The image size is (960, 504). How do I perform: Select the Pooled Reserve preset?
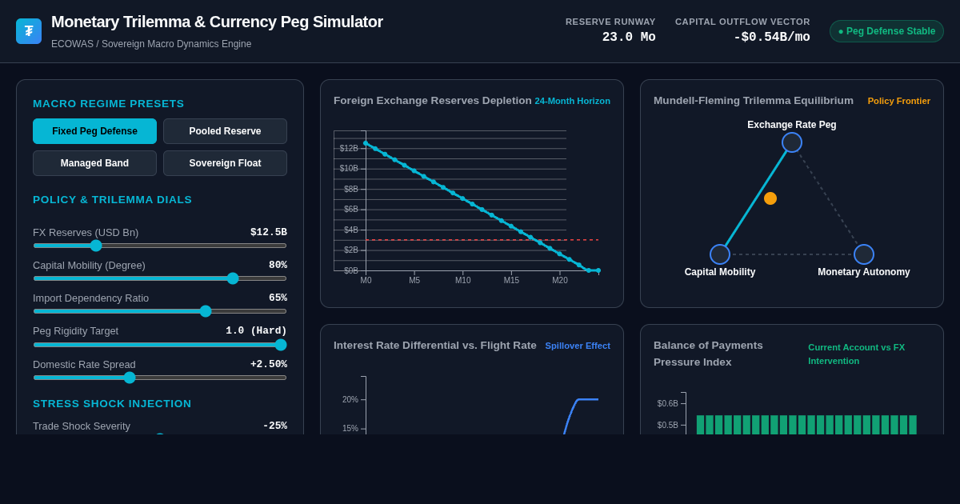[225, 131]
